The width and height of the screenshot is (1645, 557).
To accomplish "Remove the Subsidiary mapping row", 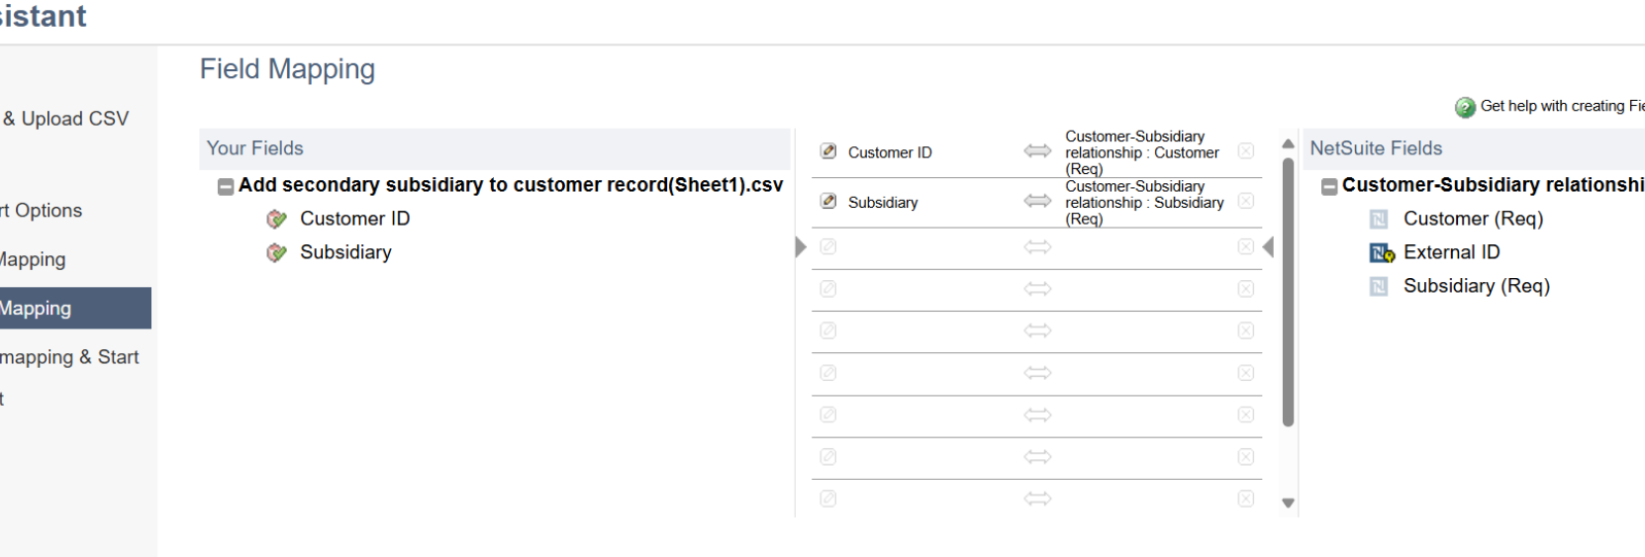I will [x=1246, y=201].
